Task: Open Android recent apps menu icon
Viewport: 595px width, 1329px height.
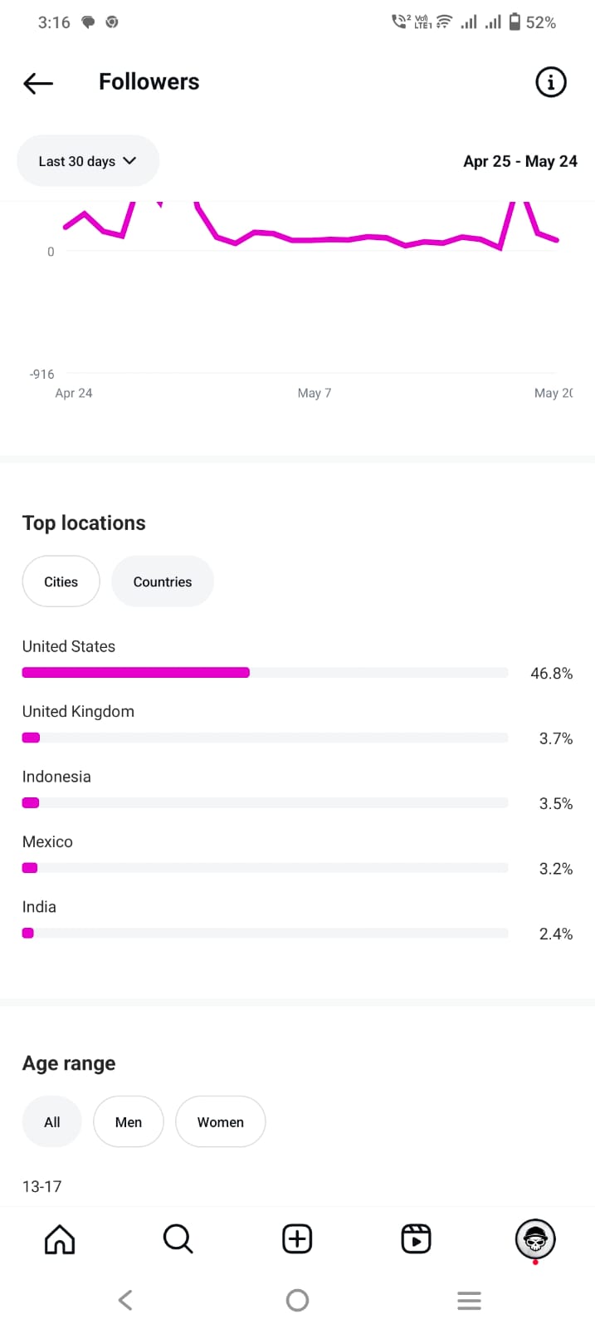Action: coord(469,1300)
